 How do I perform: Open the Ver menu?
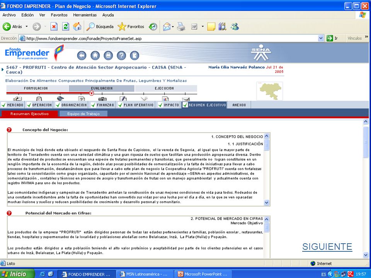(42, 15)
